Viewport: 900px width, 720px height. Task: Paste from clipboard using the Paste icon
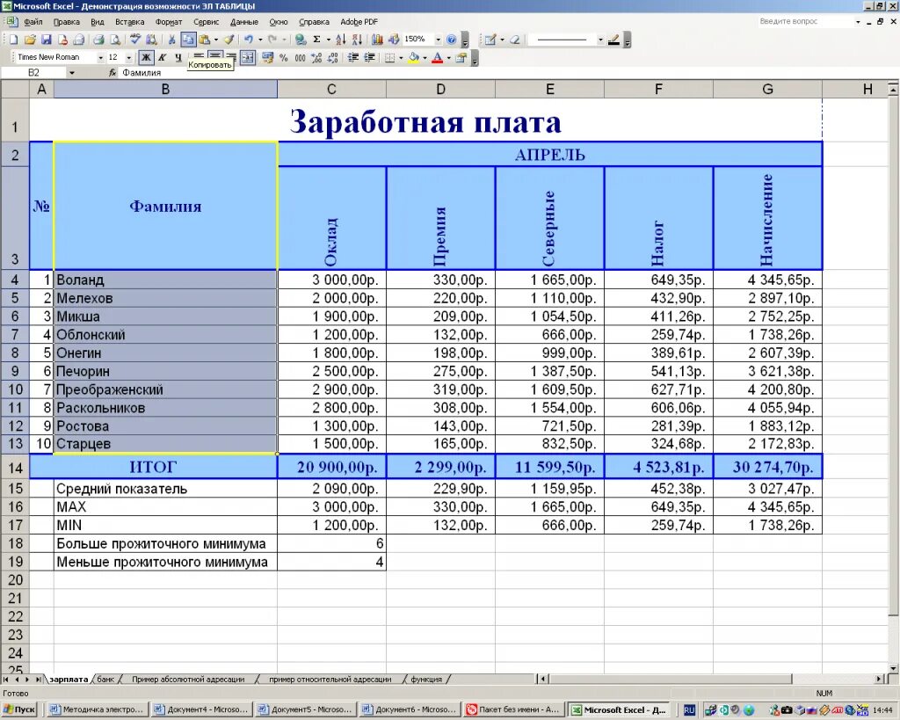coord(204,40)
